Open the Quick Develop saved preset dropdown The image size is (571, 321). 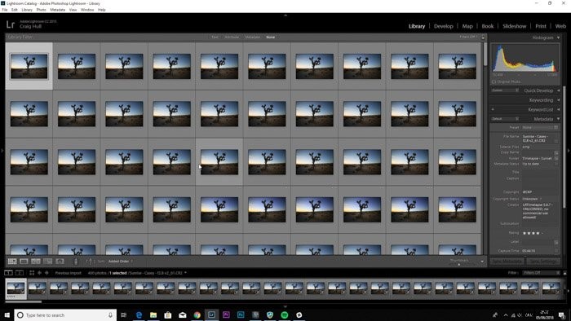(x=505, y=90)
